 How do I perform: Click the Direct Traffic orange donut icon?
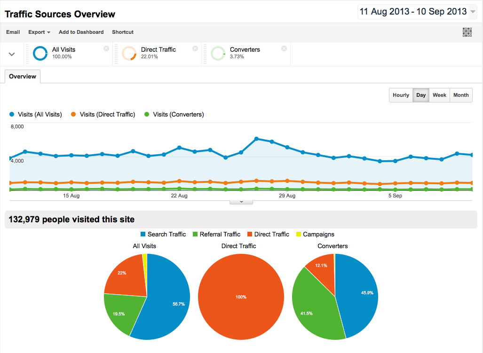coord(129,53)
